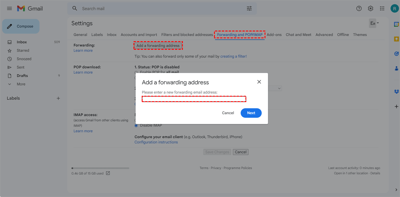Create a new label with plus icon
The width and height of the screenshot is (400, 197).
[58, 98]
